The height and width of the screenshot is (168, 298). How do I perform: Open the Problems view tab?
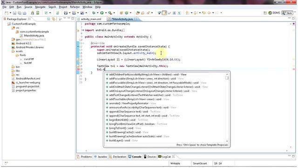pyautogui.click(x=84, y=157)
